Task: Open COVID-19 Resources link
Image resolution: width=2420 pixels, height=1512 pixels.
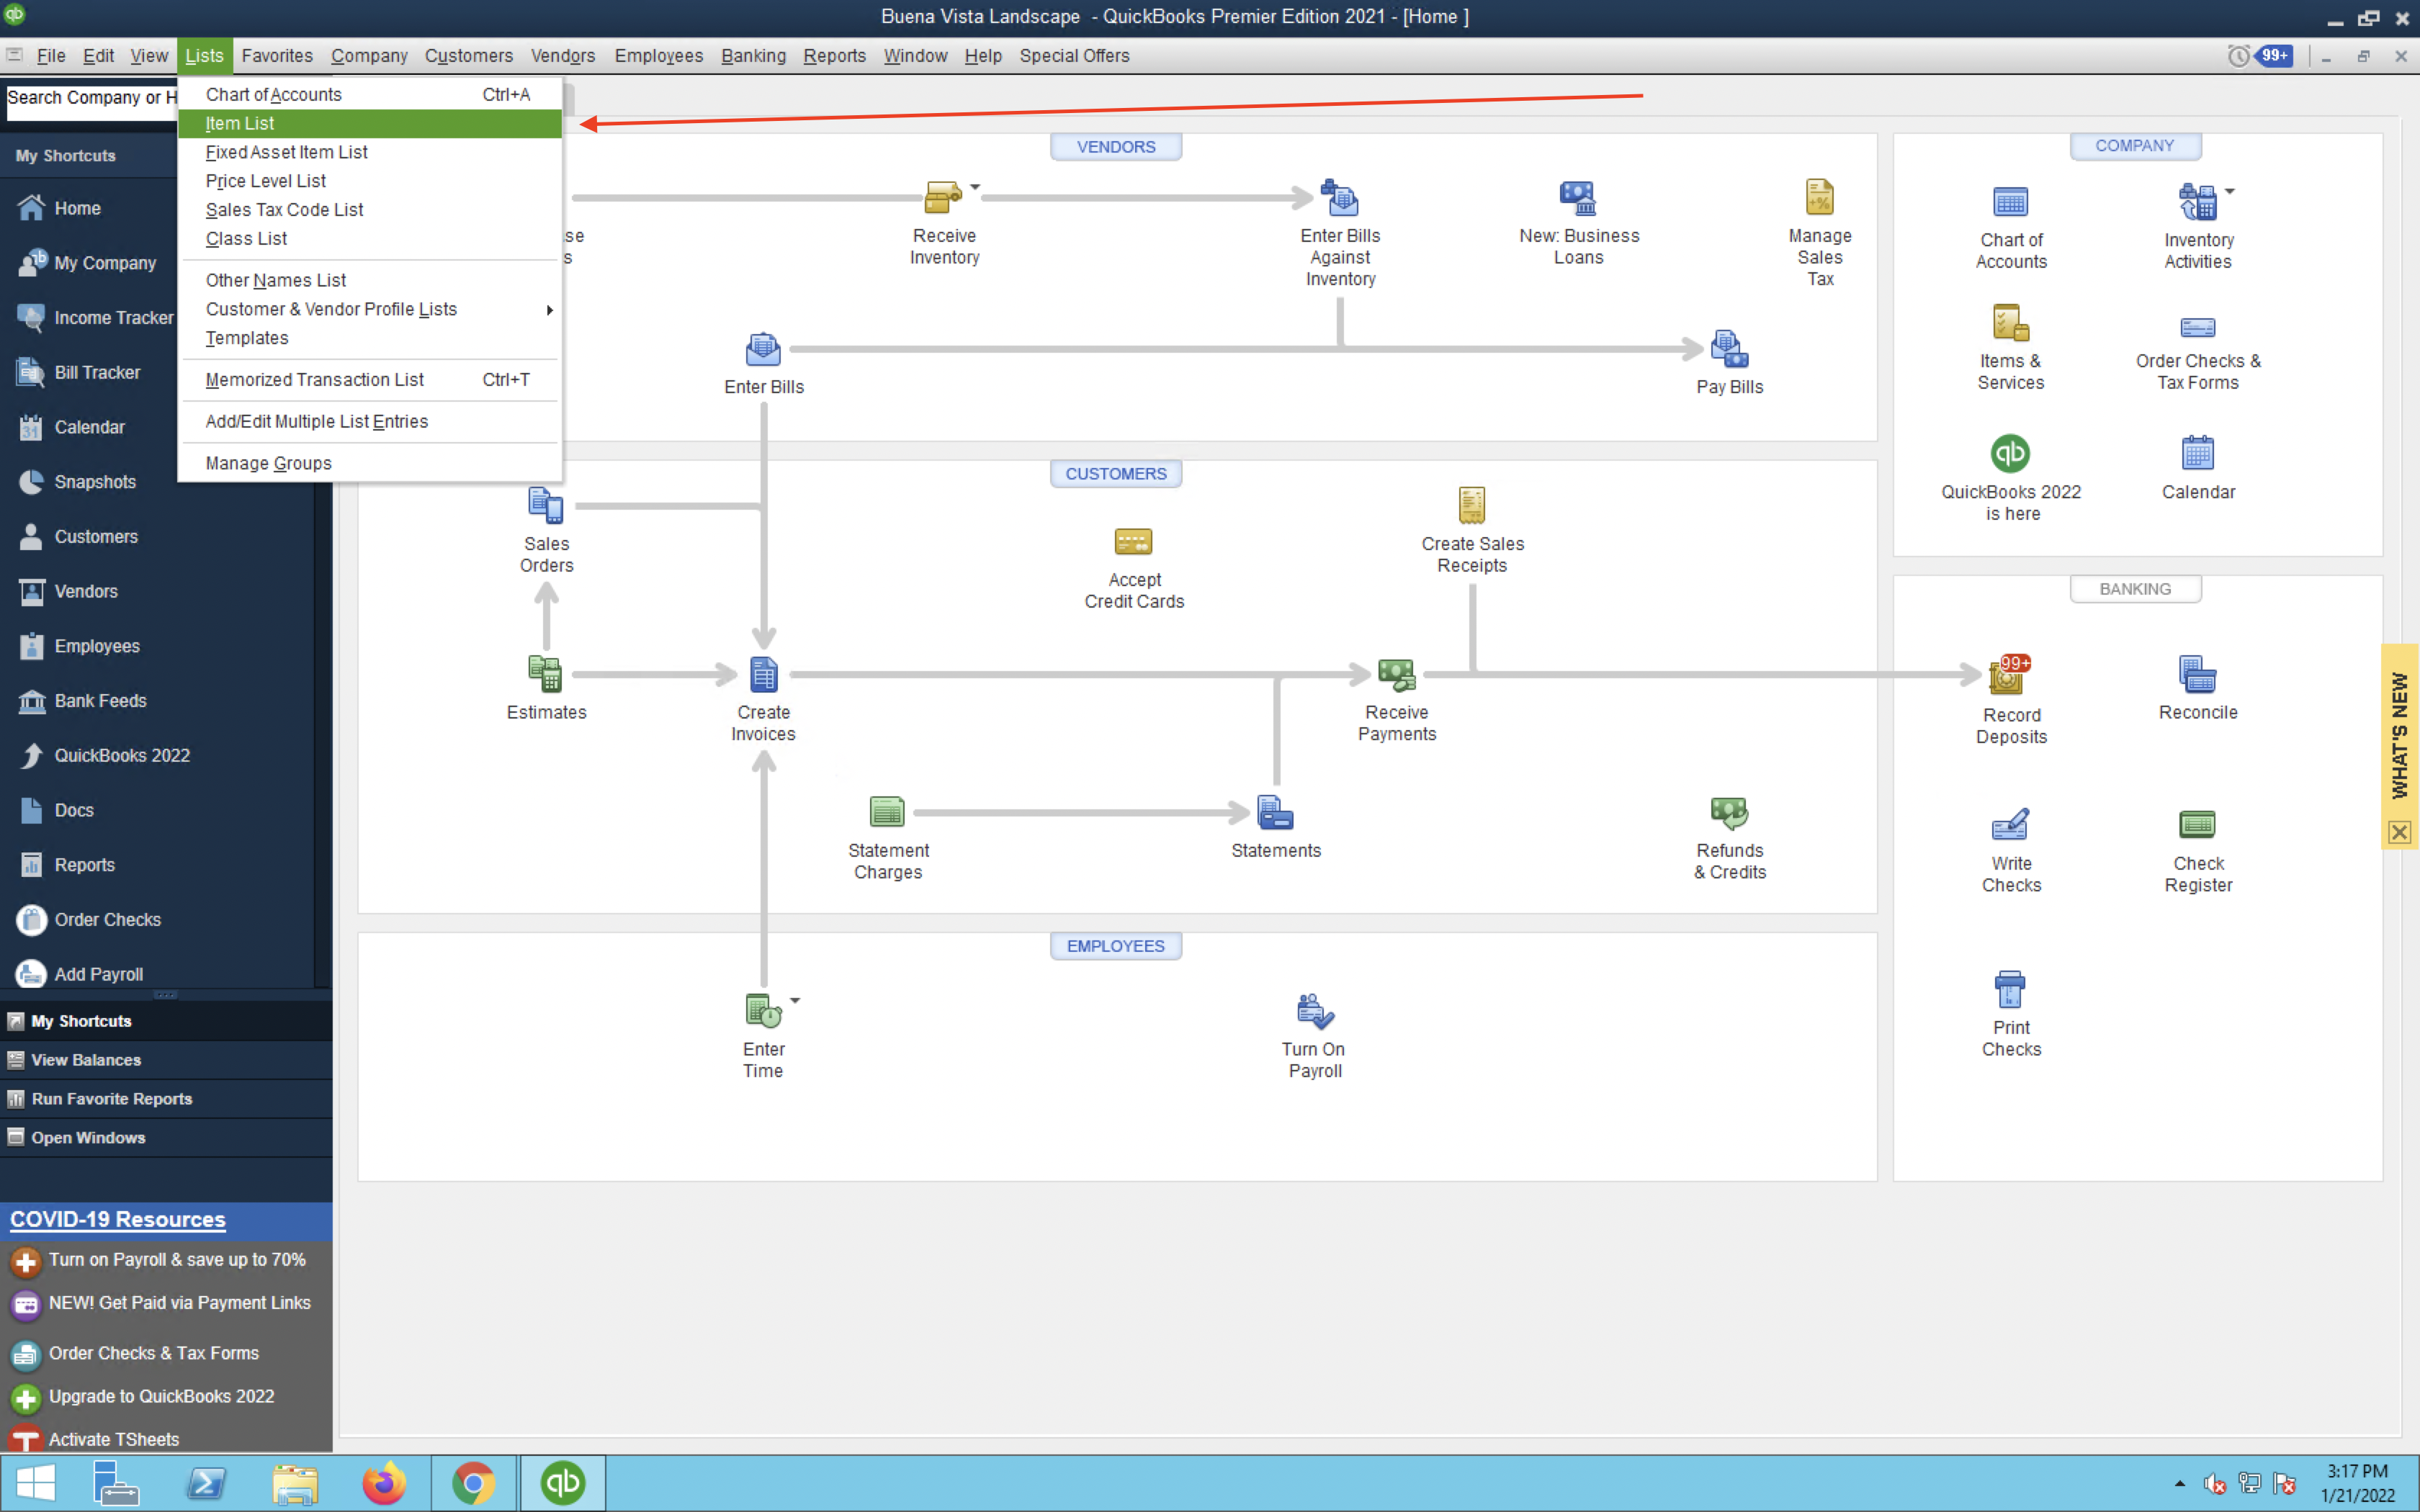Action: (x=117, y=1219)
